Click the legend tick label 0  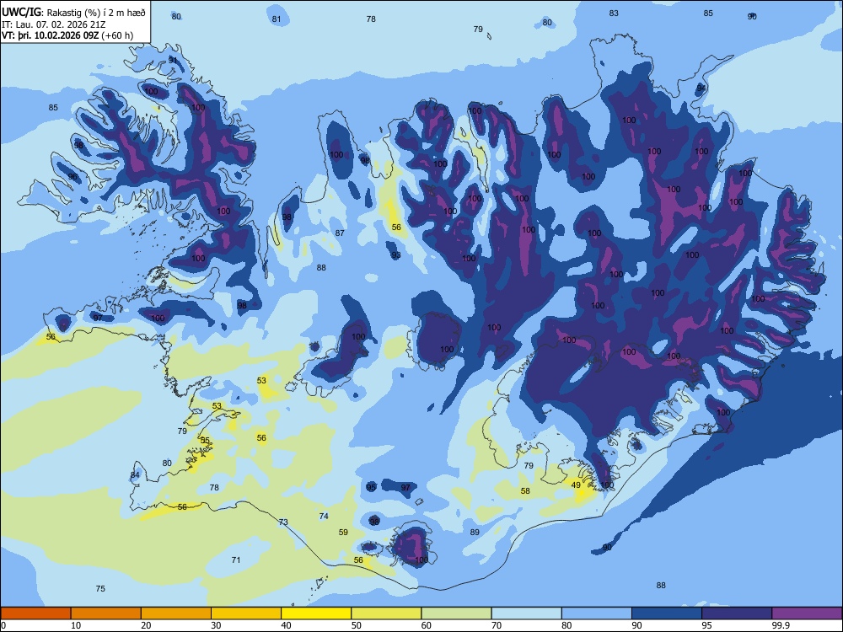pos(3,625)
